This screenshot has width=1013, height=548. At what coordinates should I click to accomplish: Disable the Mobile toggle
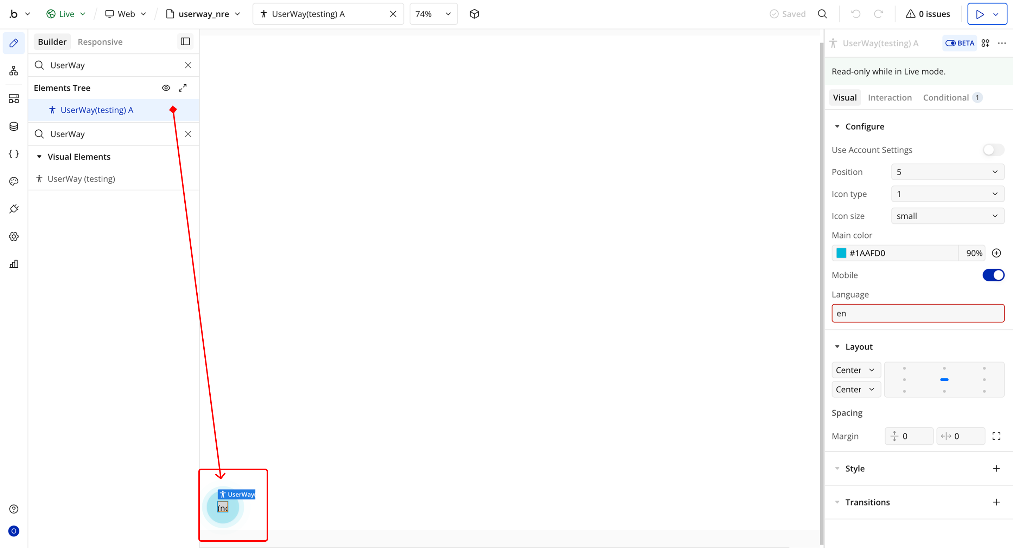(993, 275)
